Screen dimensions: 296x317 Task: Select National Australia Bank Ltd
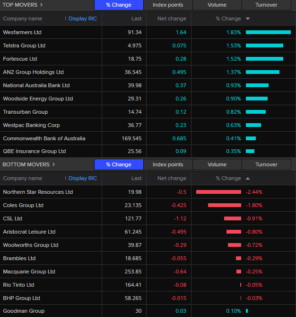36,85
